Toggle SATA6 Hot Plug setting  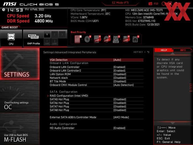pos(96,103)
